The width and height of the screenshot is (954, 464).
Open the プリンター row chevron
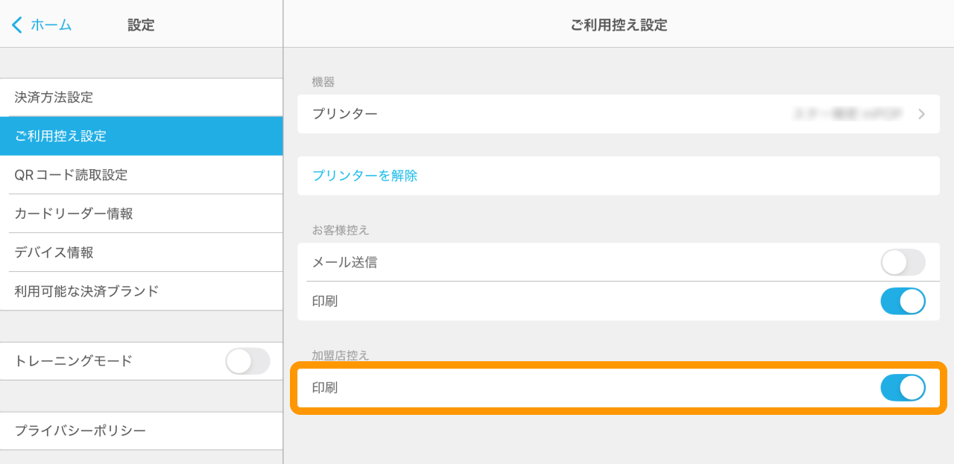922,114
